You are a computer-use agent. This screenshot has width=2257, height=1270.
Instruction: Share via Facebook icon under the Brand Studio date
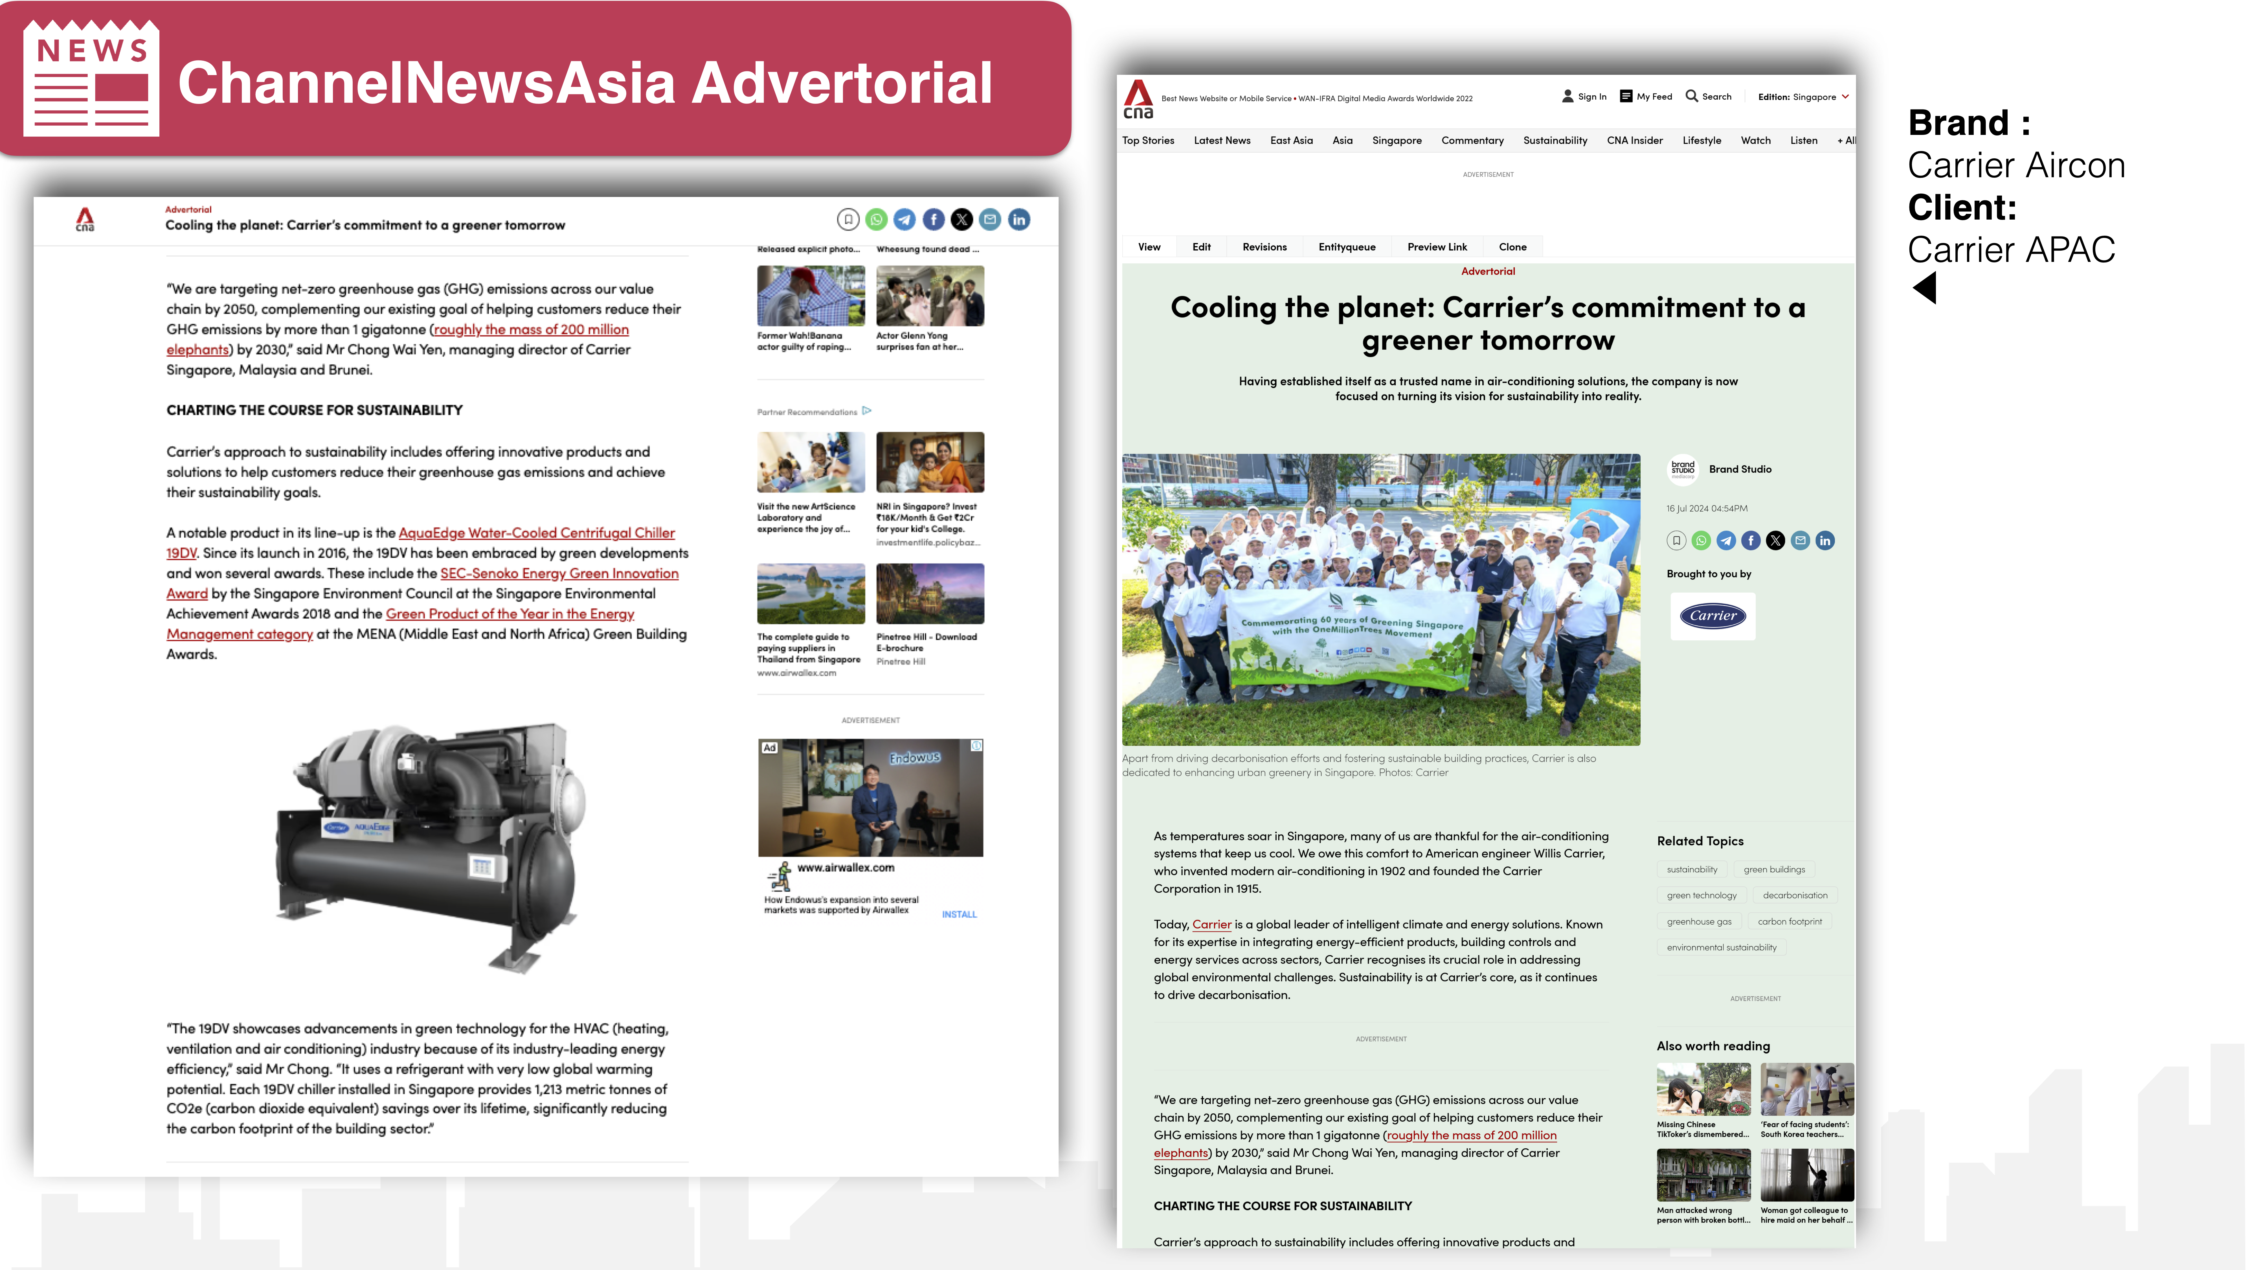pyautogui.click(x=1751, y=541)
